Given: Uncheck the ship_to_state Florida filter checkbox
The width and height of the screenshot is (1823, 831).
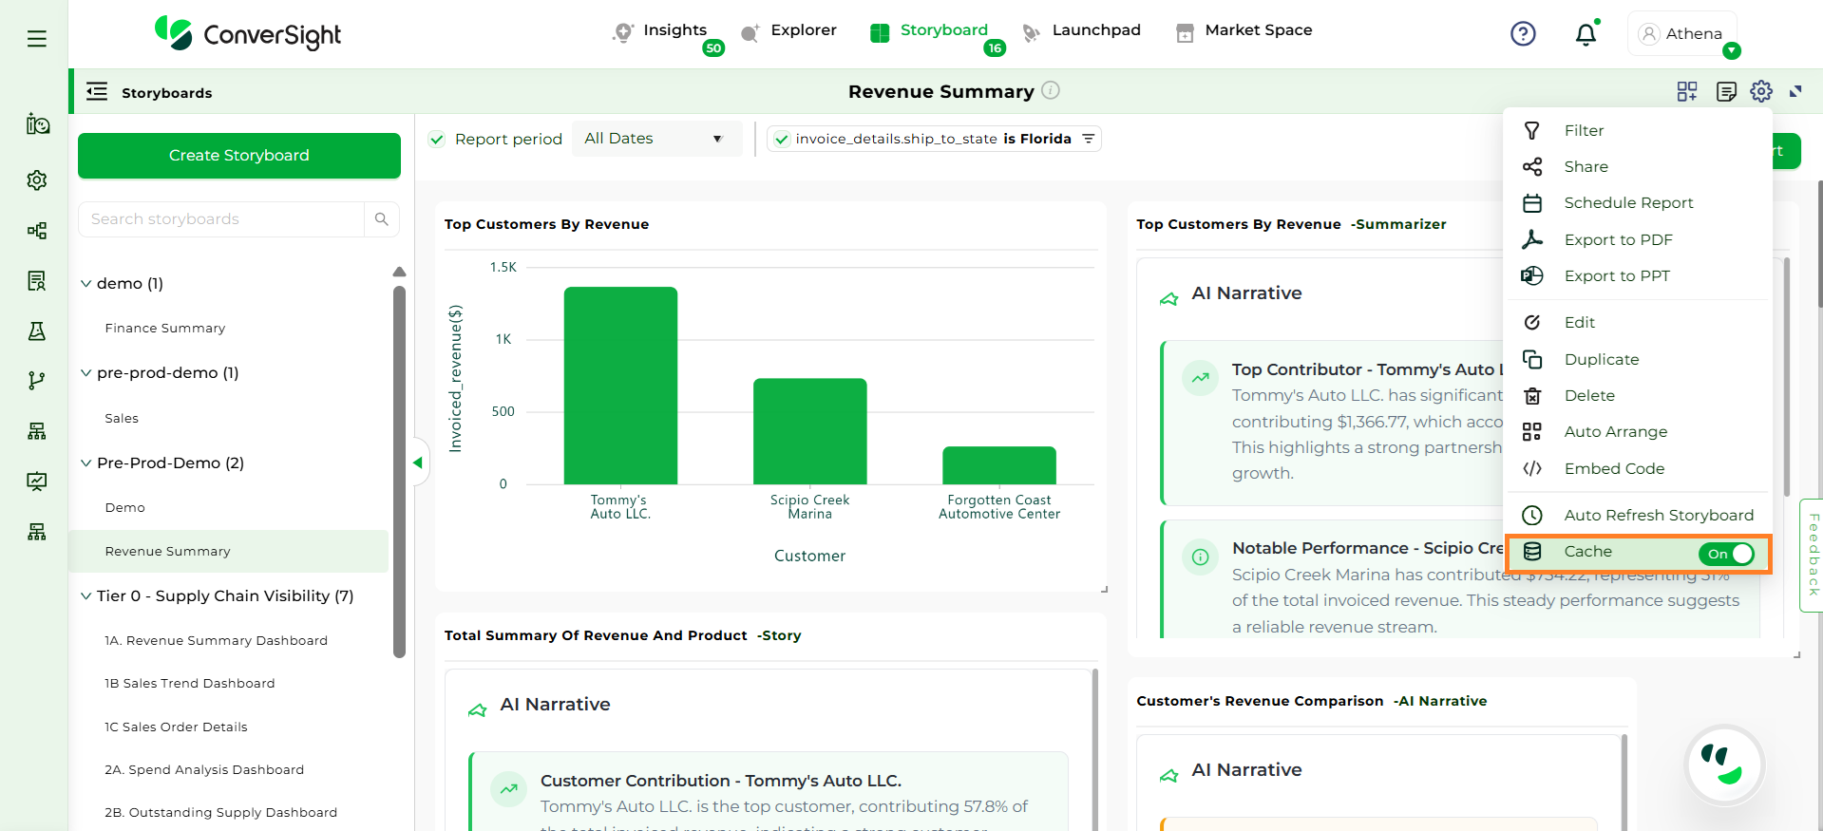Looking at the screenshot, I should [782, 140].
